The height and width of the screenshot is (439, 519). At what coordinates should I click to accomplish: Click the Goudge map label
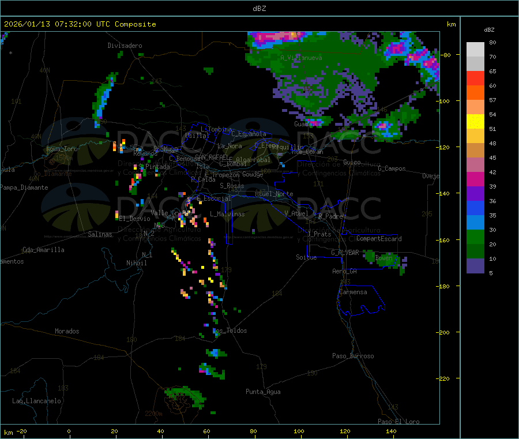253,174
